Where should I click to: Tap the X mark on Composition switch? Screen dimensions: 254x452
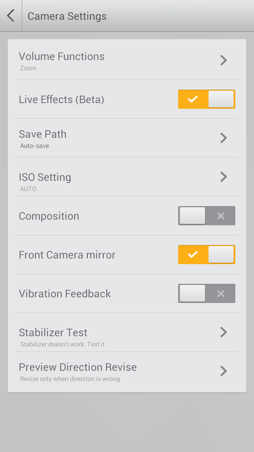pos(220,216)
